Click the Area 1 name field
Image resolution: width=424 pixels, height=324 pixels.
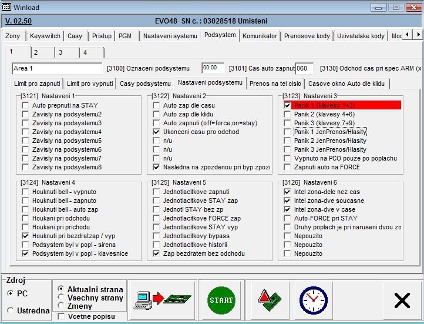[x=56, y=68]
